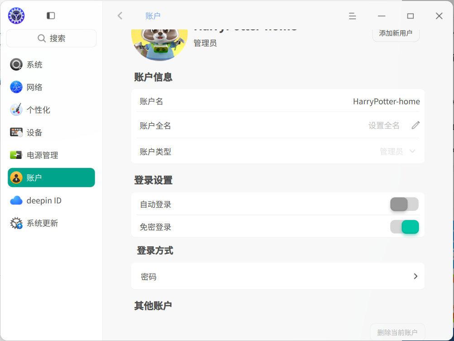The width and height of the screenshot is (454, 341).
Task: Select the 个性化 paintbrush icon
Action: pyautogui.click(x=16, y=110)
